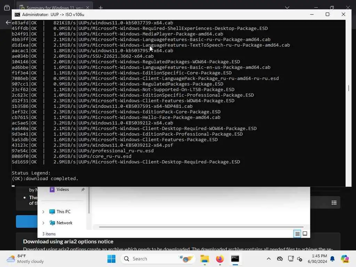Select Network in File Explorer sidebar
Viewport: 356px width, 267px height.
point(64,223)
